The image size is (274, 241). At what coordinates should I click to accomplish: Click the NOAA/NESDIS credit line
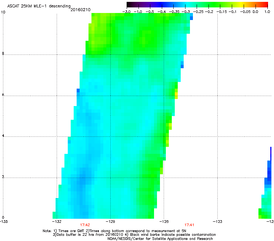coord(160,239)
